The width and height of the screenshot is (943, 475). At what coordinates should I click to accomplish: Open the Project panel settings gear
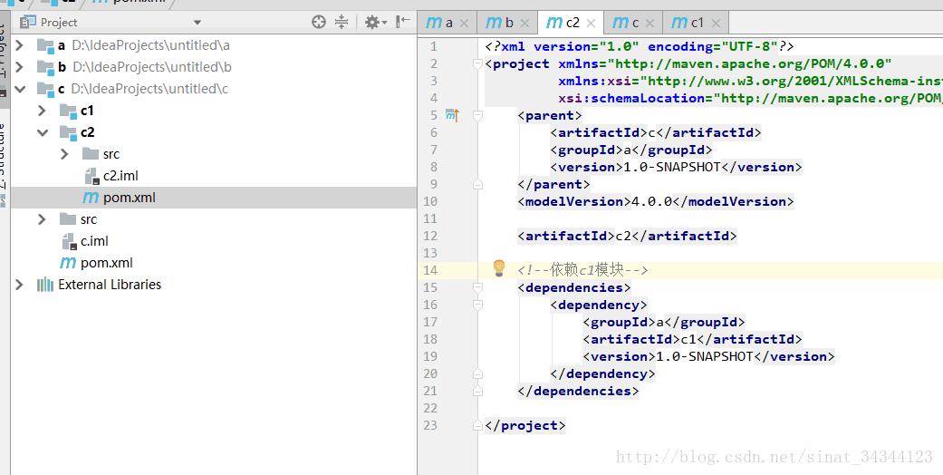click(375, 23)
